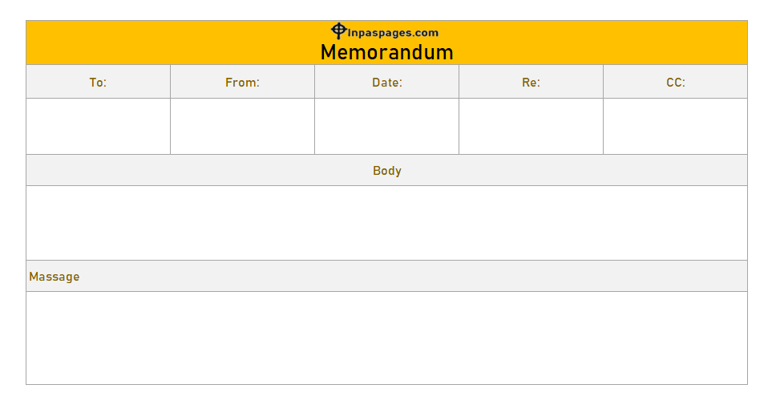The image size is (776, 413).
Task: Click the blank area below Massage
Action: [x=387, y=338]
